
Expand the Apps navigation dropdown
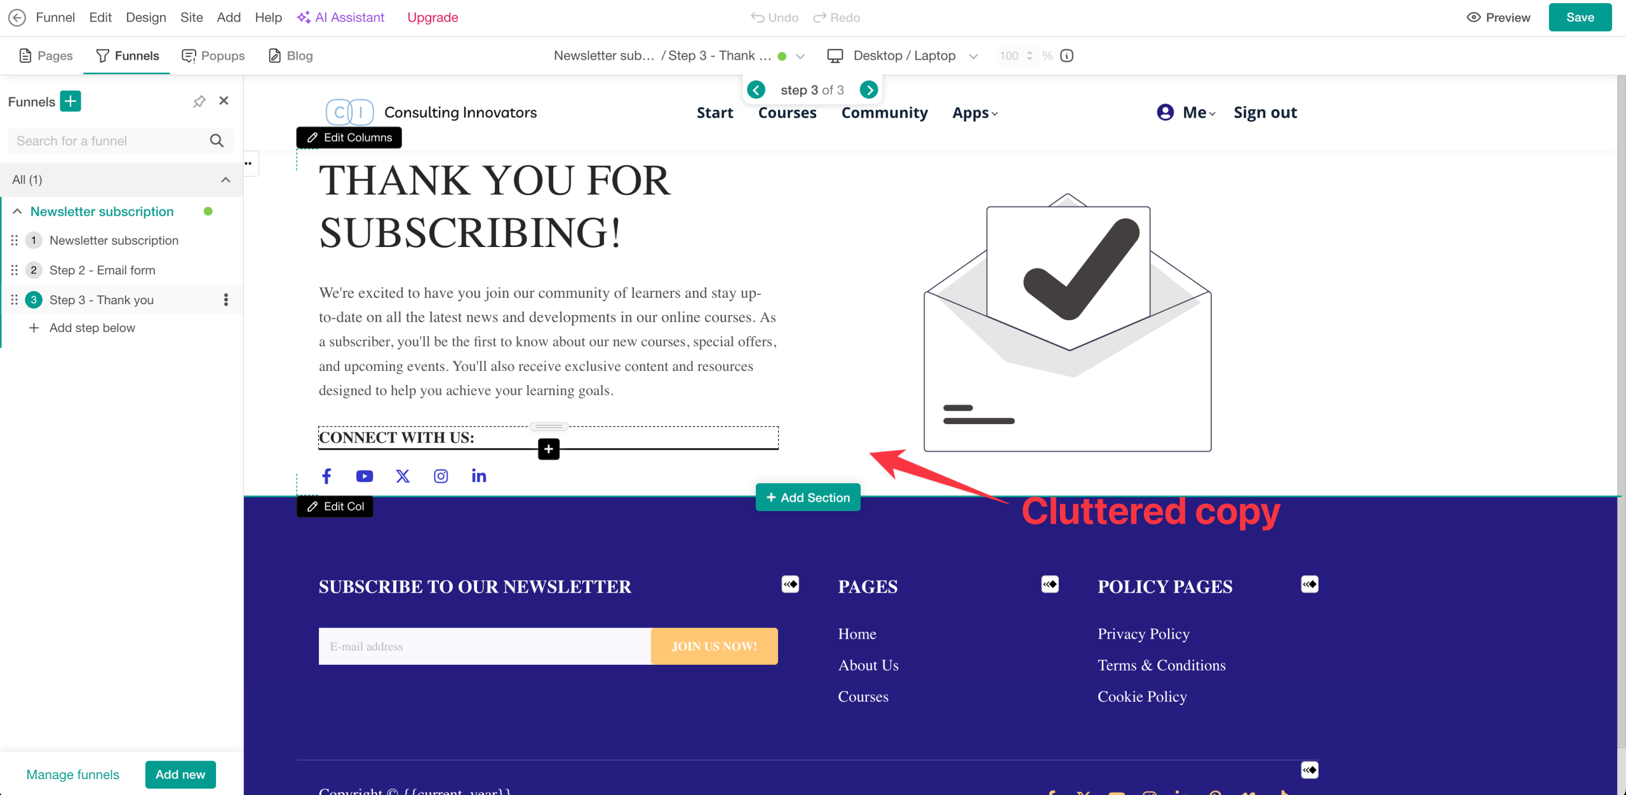click(x=975, y=112)
